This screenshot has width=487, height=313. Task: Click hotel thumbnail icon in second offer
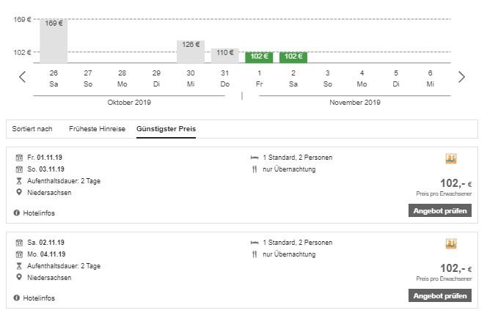coord(451,243)
